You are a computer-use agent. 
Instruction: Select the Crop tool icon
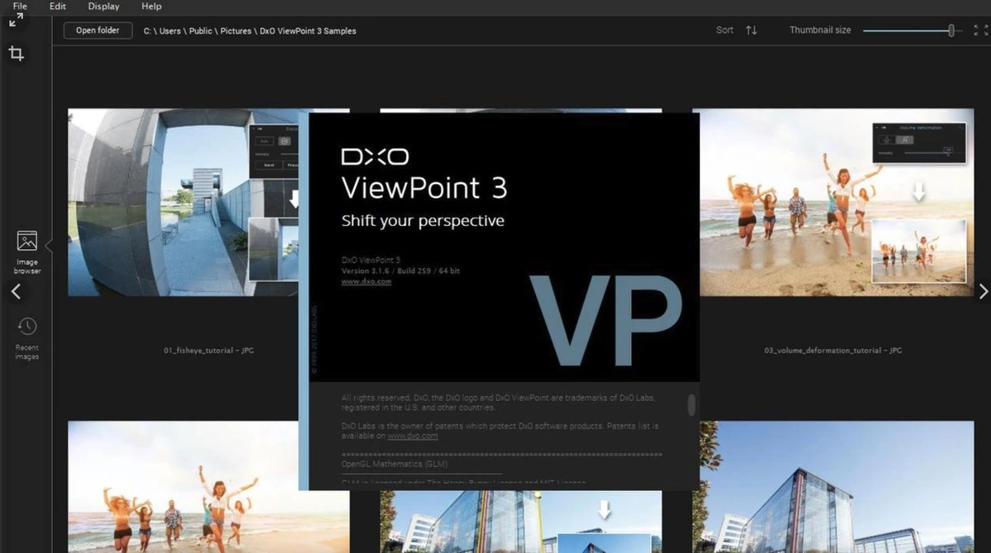click(x=16, y=54)
